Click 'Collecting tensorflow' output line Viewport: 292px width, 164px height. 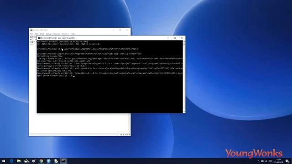[50, 56]
